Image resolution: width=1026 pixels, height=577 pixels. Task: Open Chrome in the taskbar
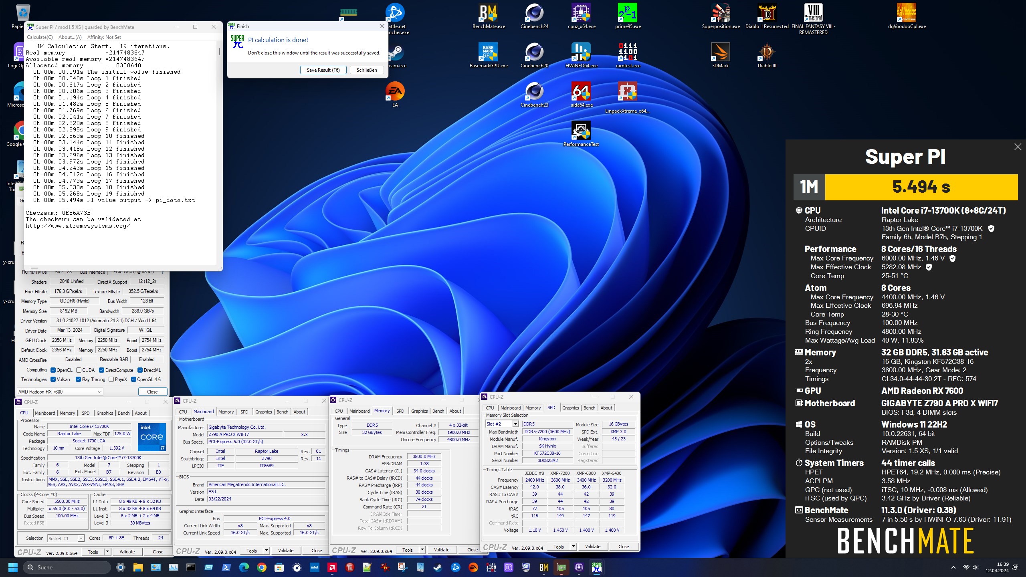(262, 567)
